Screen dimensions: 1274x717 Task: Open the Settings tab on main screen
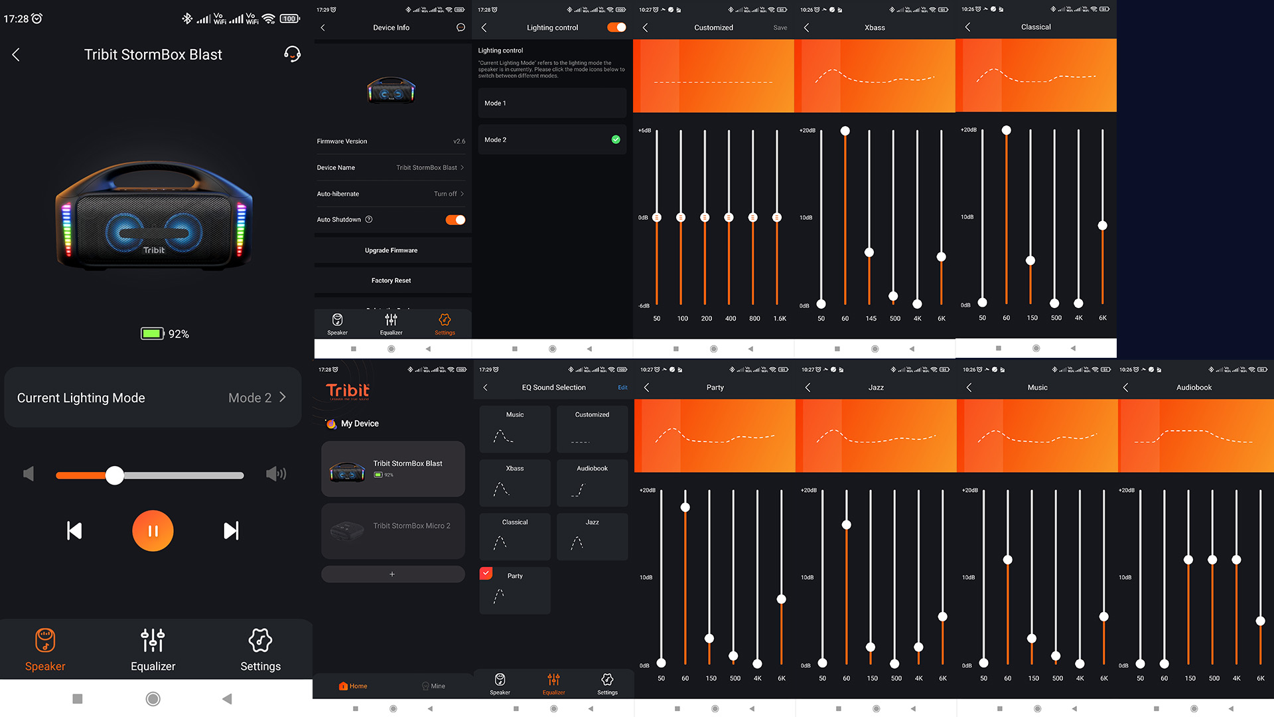pyautogui.click(x=260, y=651)
